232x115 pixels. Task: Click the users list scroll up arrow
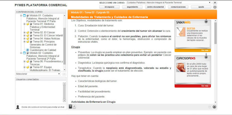click(x=64, y=84)
